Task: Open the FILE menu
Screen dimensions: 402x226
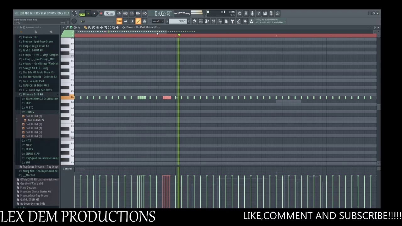Action: pos(16,13)
